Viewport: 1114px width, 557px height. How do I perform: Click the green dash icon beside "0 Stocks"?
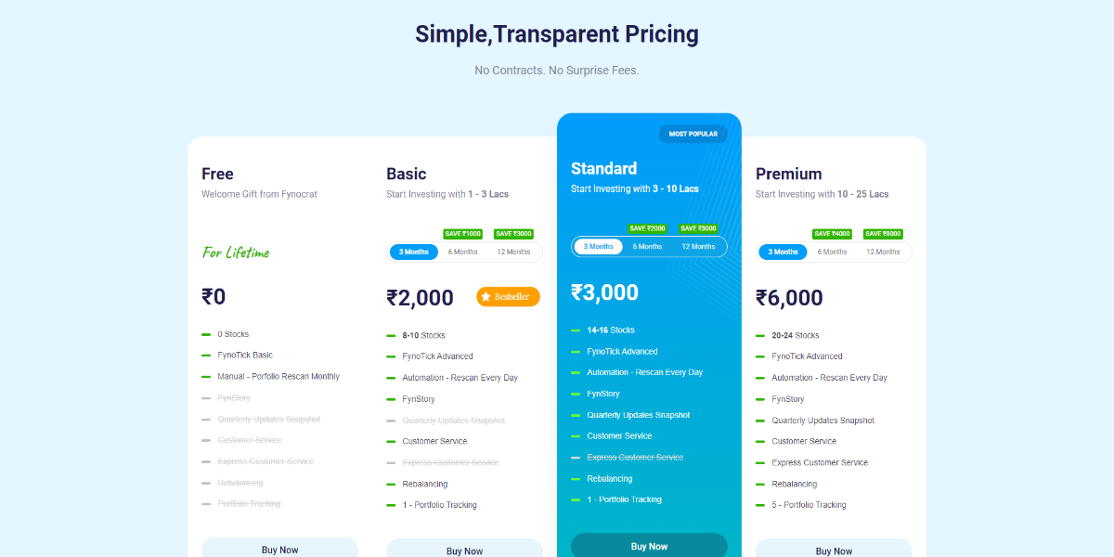208,334
